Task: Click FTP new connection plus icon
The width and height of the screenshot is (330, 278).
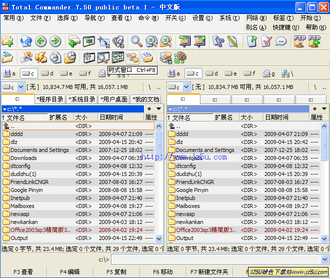Action: [314, 41]
